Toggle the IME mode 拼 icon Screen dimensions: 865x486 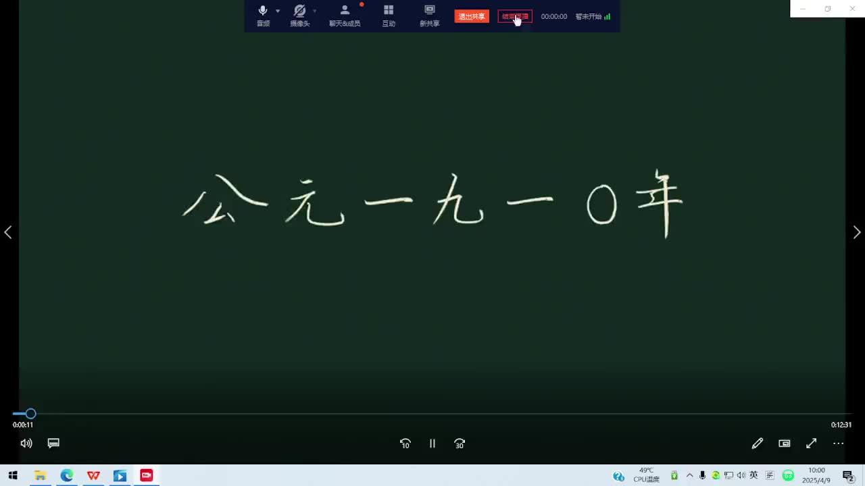[770, 476]
